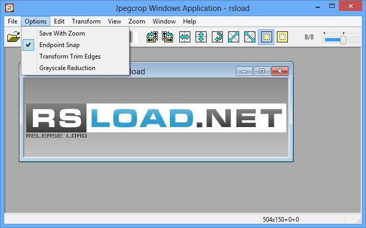Enable Grayscale Reduction option
The image size is (366, 228).
(x=67, y=68)
